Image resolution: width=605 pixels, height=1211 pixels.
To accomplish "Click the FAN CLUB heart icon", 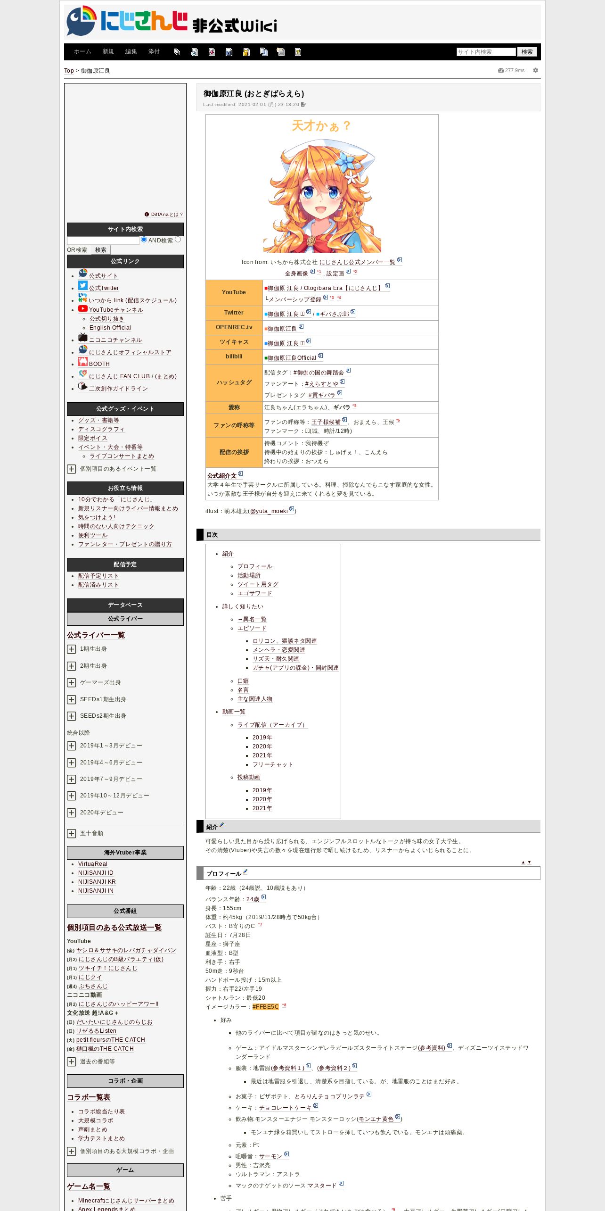I will point(83,373).
